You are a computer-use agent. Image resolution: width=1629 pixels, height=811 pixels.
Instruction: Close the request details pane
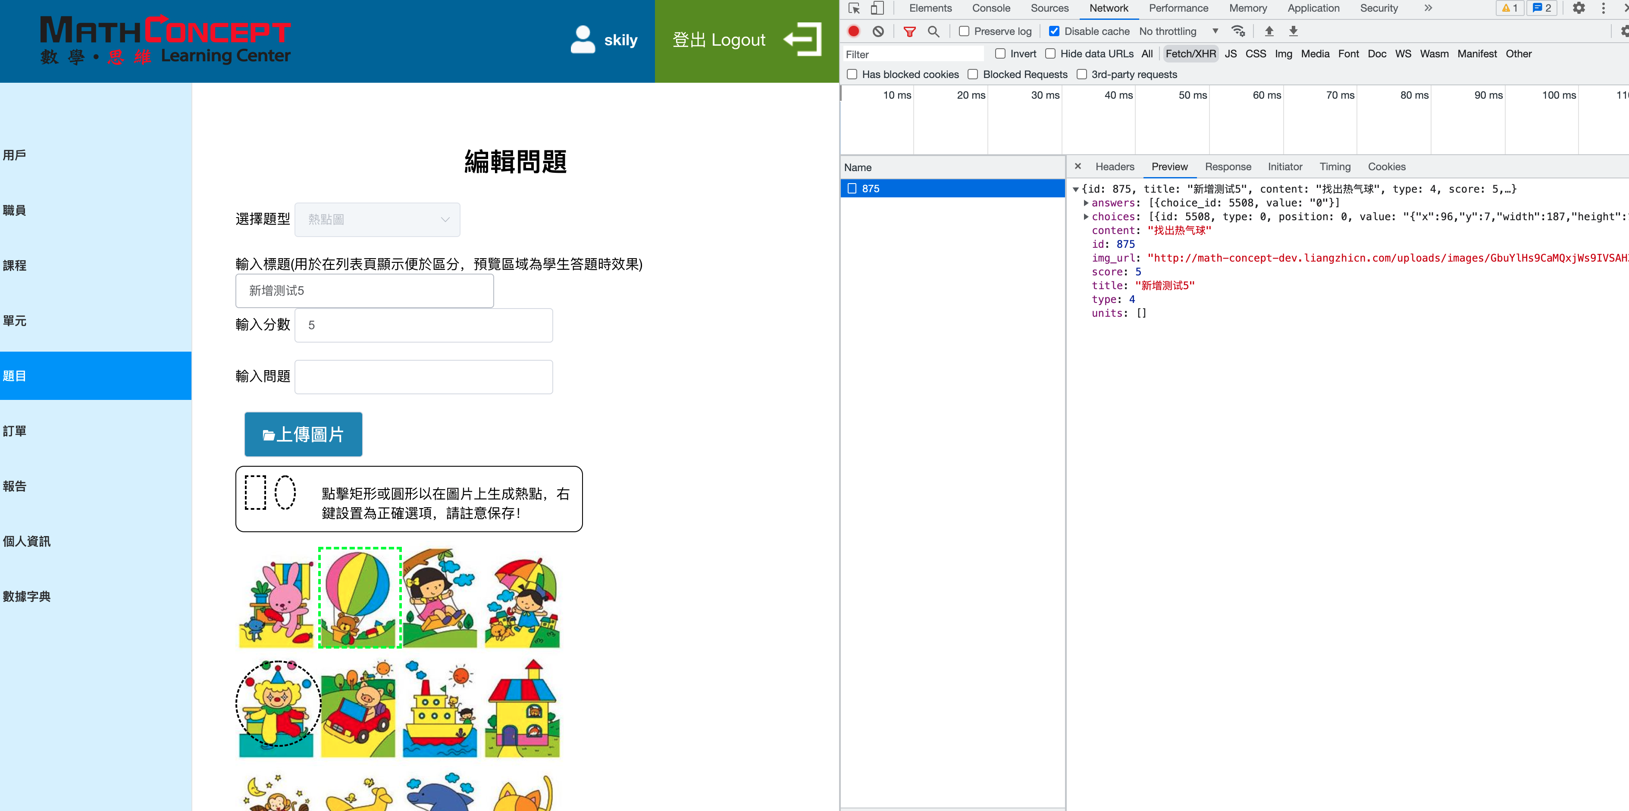click(x=1078, y=166)
